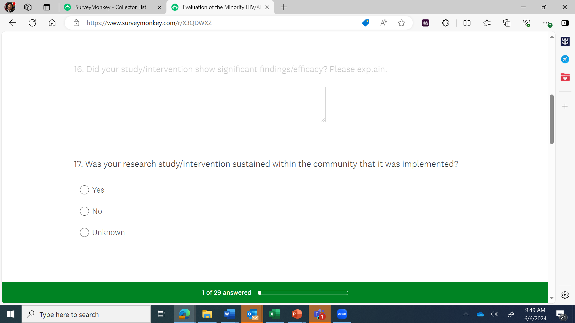Image resolution: width=575 pixels, height=323 pixels.
Task: Open the Tab actions menu icon
Action: point(46,7)
